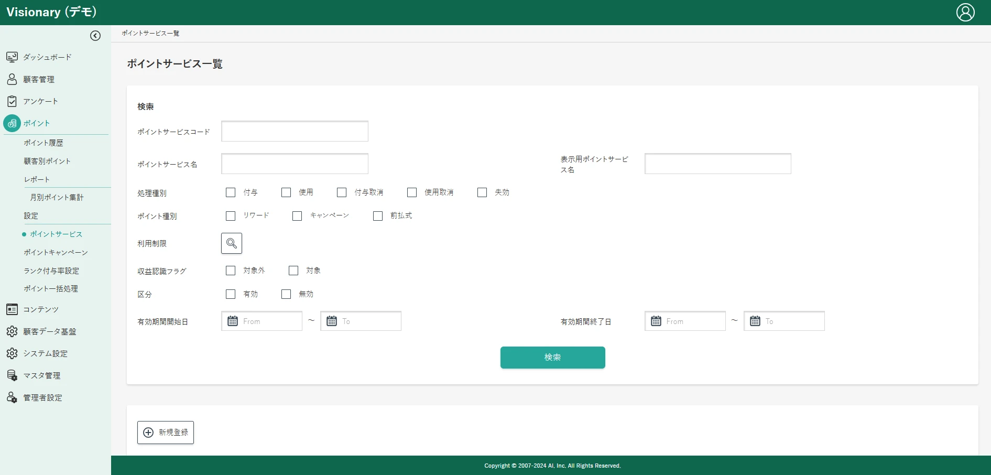Check the 付与 checkbox
991x475 pixels.
coord(231,192)
